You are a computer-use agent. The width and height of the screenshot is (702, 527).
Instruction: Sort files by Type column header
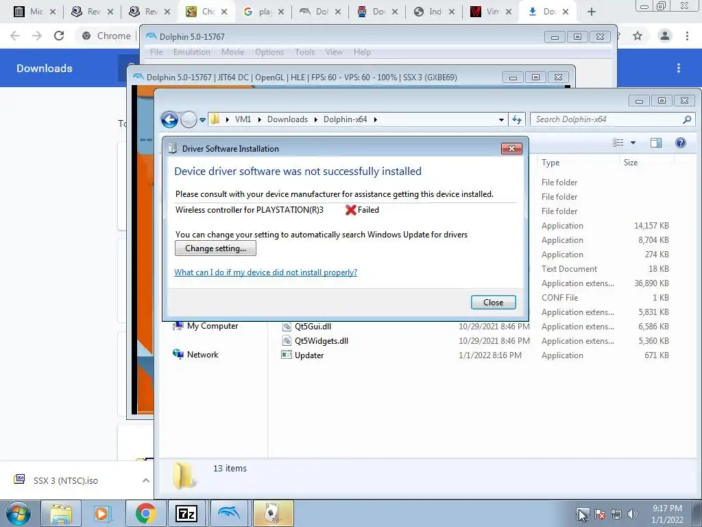pos(550,162)
